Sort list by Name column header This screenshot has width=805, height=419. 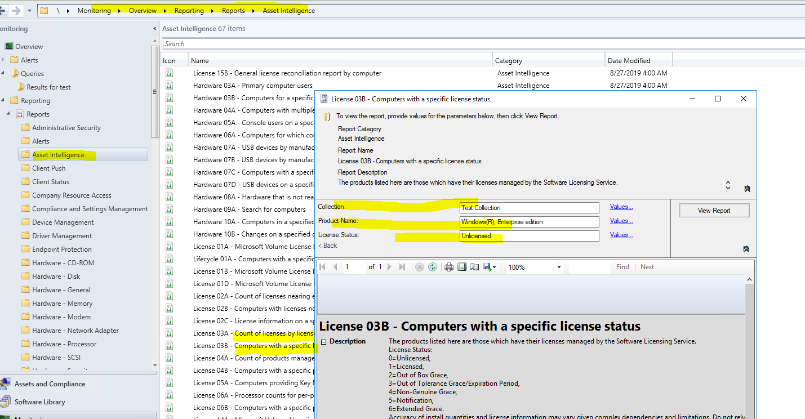340,60
